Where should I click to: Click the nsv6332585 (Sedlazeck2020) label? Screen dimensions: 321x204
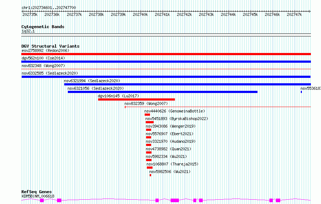coord(50,73)
